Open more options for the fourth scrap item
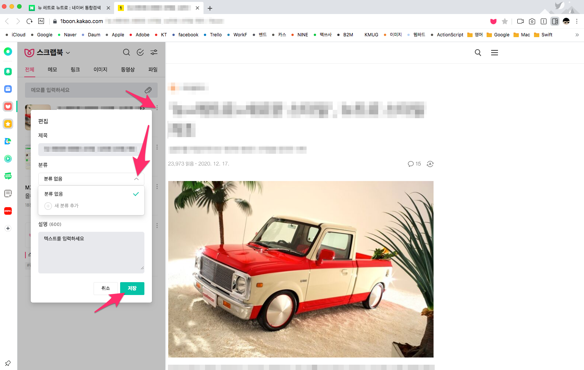 tap(157, 225)
